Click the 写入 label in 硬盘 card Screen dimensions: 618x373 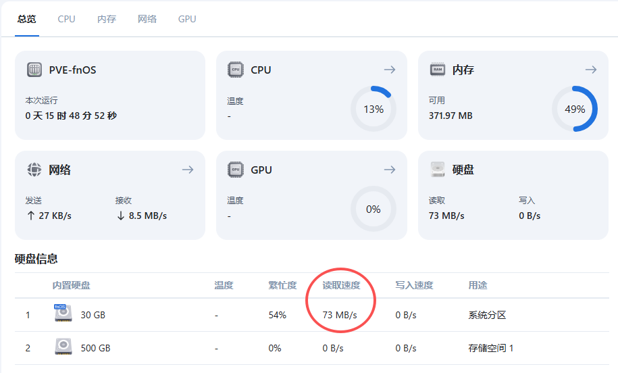[x=527, y=200]
